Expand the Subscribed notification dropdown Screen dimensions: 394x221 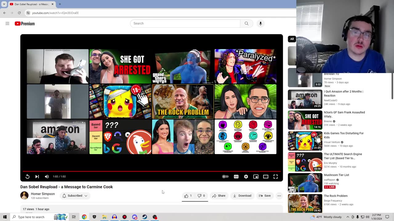pyautogui.click(x=75, y=196)
